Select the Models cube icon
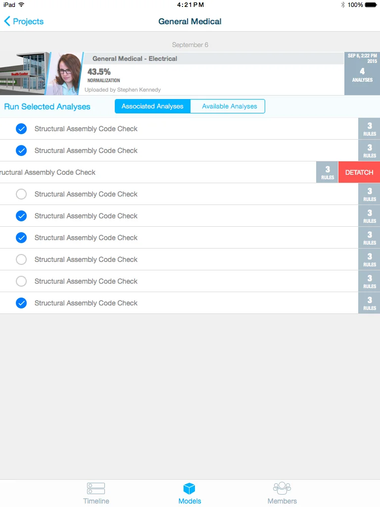Screen dimensions: 380x507 tap(190, 488)
